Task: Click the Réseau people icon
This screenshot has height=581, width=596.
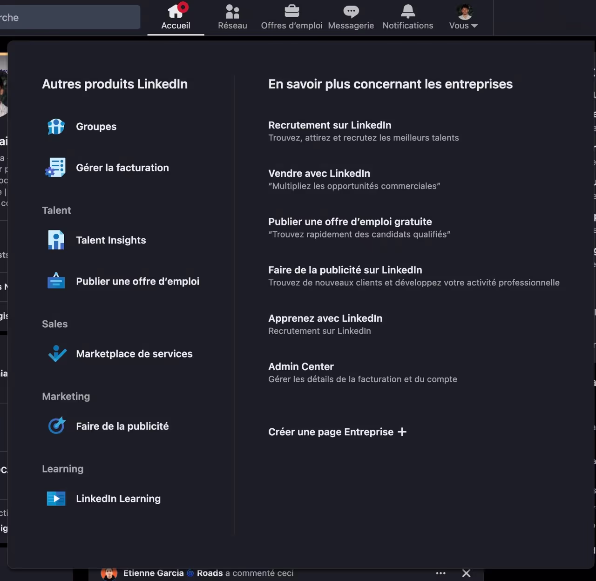Action: pos(232,11)
